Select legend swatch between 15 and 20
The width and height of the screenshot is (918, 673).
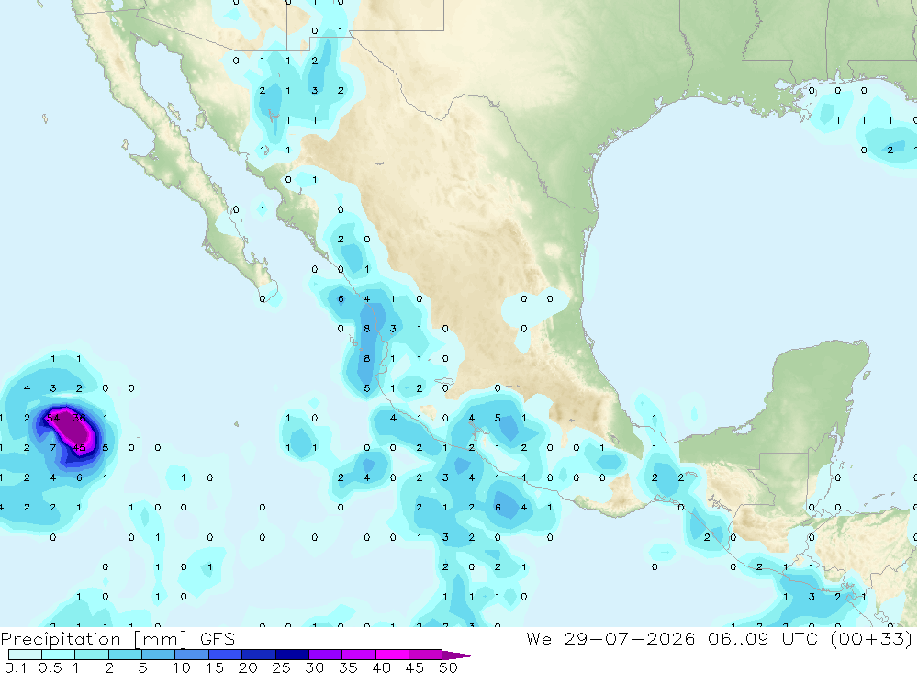pos(226,655)
